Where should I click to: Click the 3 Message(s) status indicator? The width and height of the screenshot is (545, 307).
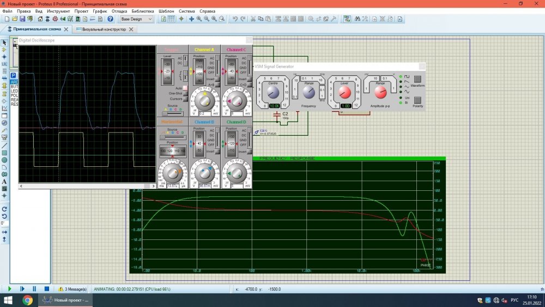[72, 289]
